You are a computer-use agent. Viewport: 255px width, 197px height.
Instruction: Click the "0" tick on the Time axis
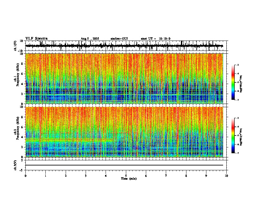25,176
